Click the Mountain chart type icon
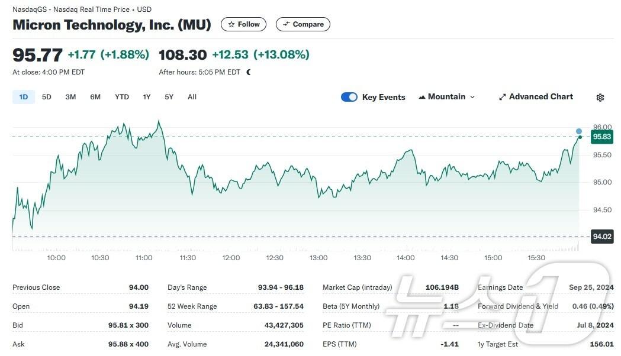Image resolution: width=621 pixels, height=356 pixels. coord(422,97)
